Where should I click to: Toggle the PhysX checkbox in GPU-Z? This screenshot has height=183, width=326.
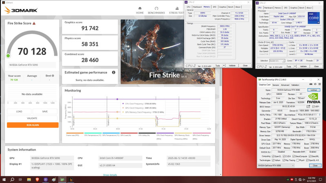(x=298, y=160)
